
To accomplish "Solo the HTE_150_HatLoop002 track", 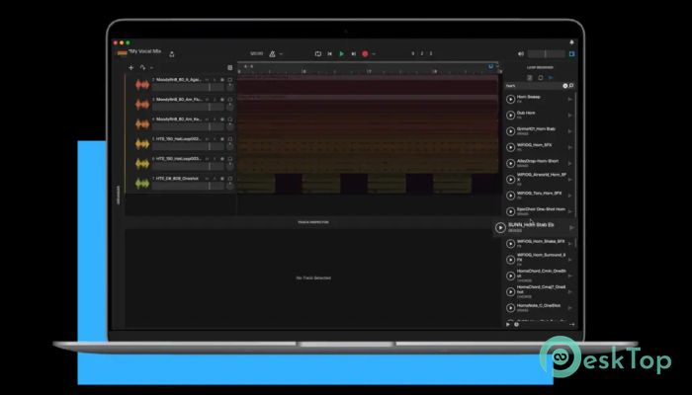I will click(215, 139).
